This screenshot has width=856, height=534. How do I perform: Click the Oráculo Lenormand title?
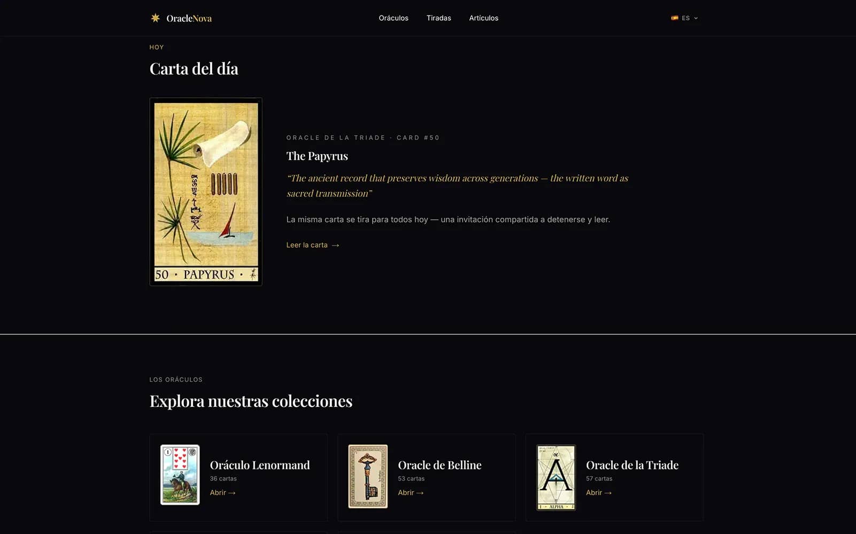pos(260,465)
